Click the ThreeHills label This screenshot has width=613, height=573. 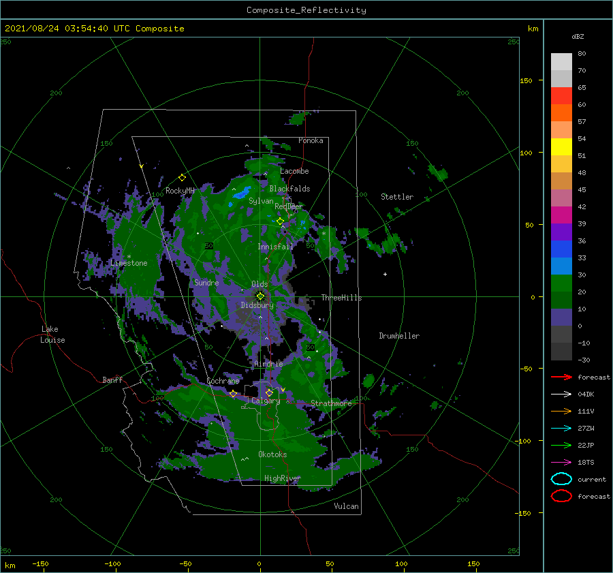pyautogui.click(x=342, y=298)
